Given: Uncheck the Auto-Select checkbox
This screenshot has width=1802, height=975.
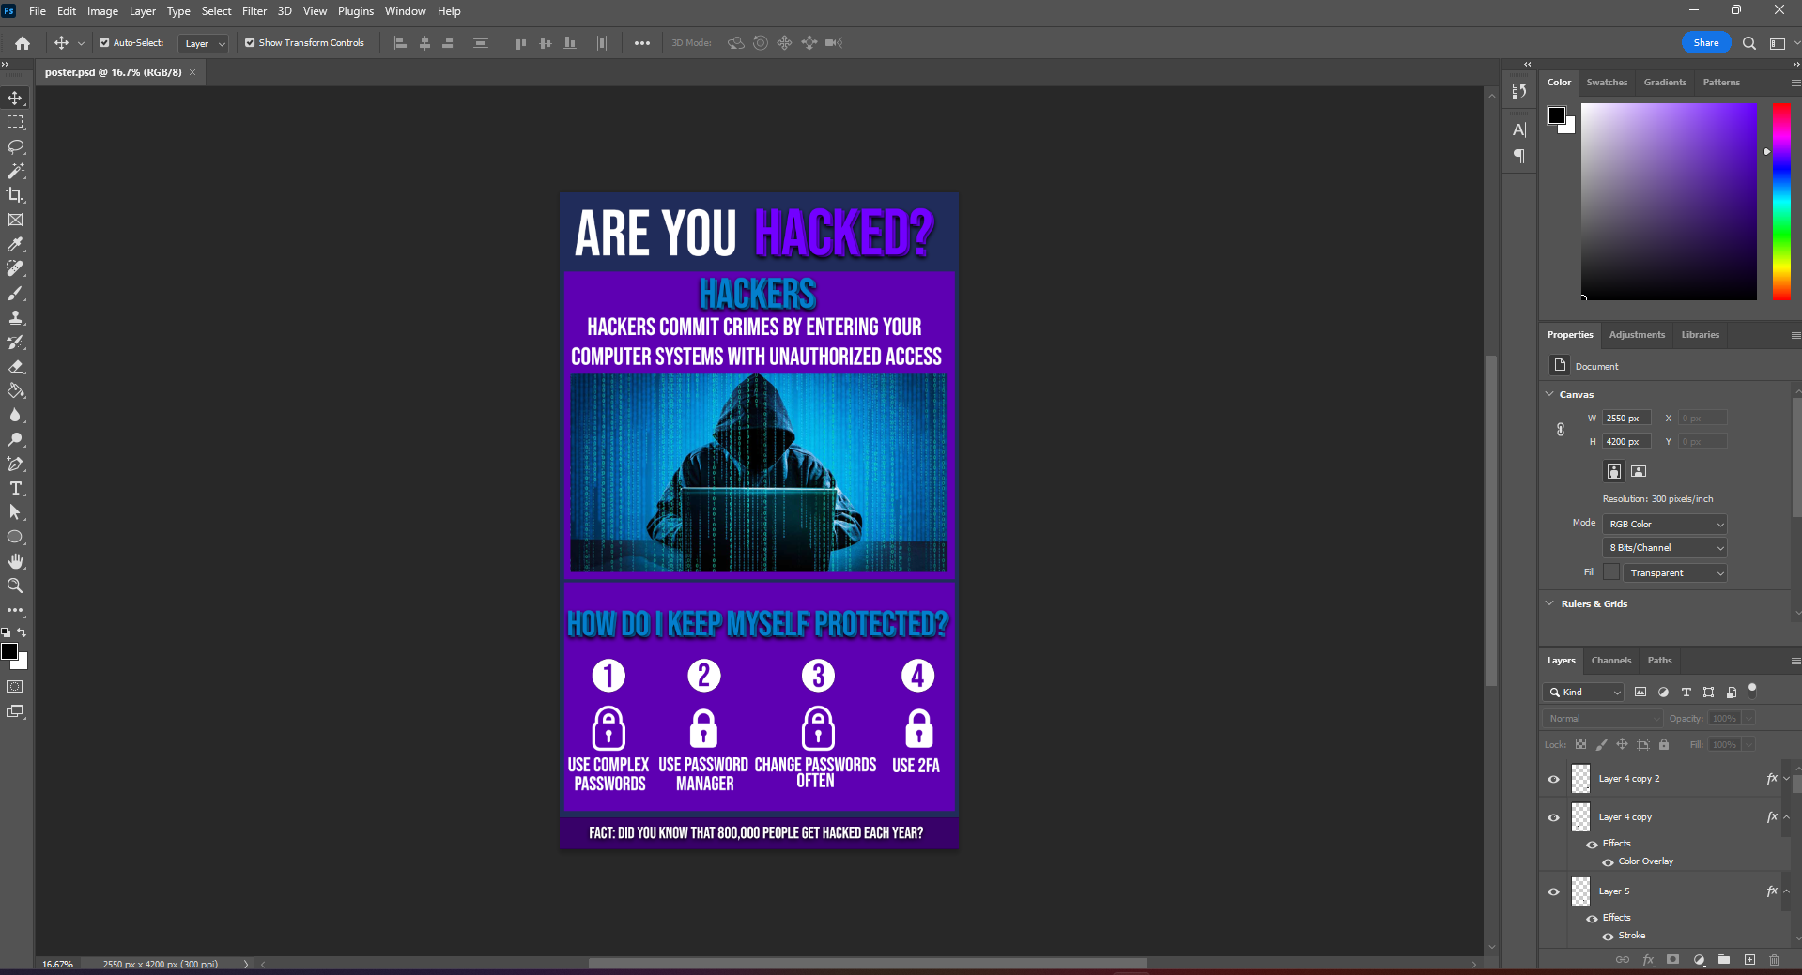Looking at the screenshot, I should [104, 42].
